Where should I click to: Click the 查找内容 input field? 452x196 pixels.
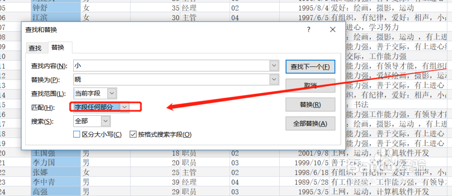(171, 66)
